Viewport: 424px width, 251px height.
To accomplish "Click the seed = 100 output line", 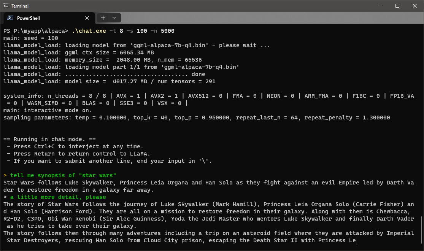I will pos(30,38).
